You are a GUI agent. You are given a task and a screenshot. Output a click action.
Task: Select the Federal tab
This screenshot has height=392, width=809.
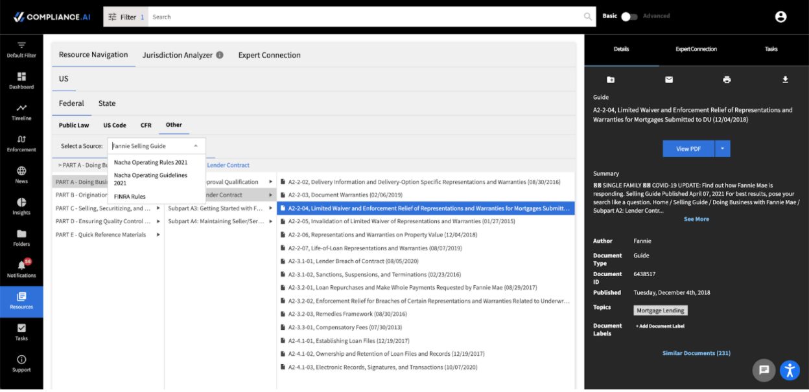click(71, 103)
